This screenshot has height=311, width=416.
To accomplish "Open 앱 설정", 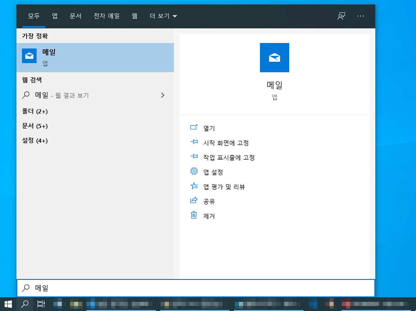I will click(x=213, y=172).
